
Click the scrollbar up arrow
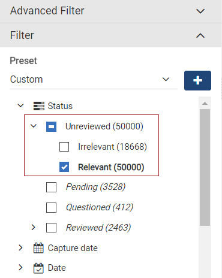[x=205, y=103]
